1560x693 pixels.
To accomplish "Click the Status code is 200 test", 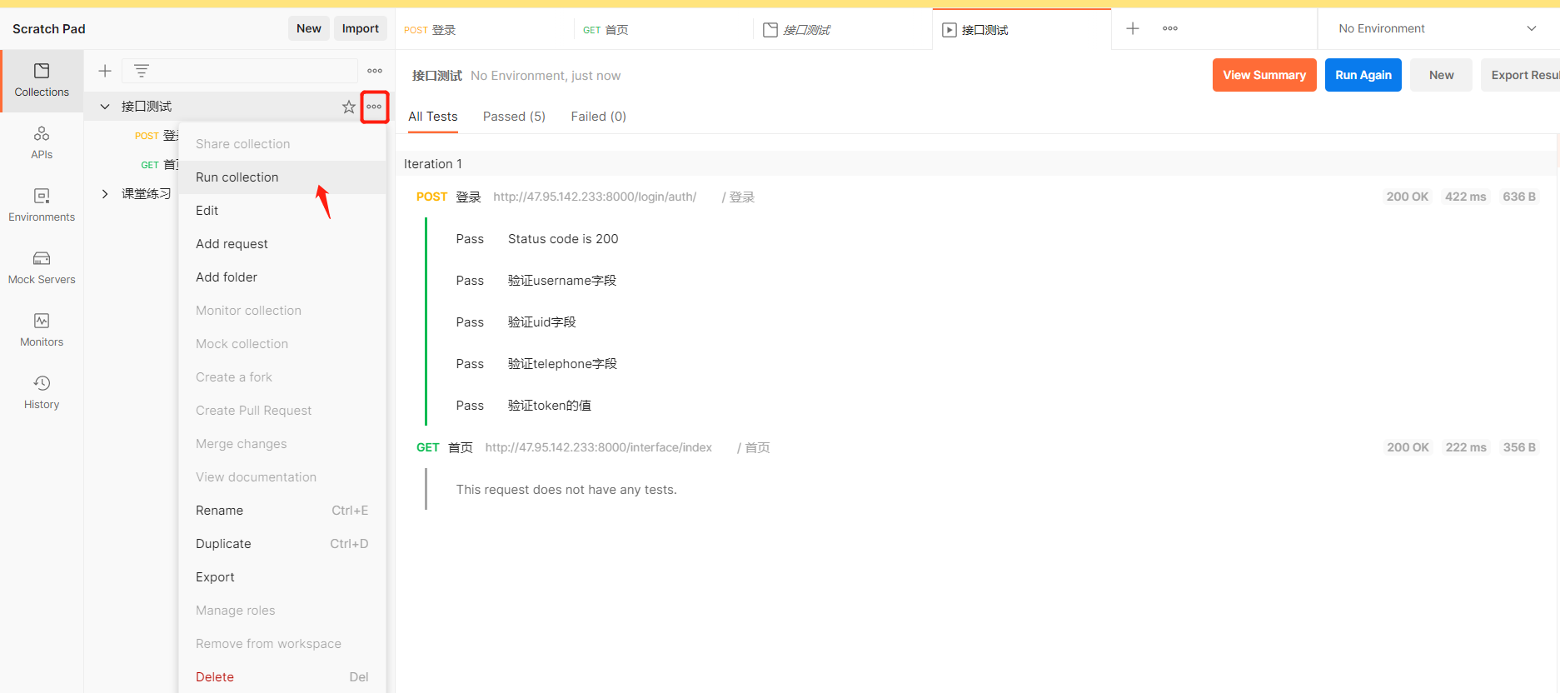I will pos(563,239).
